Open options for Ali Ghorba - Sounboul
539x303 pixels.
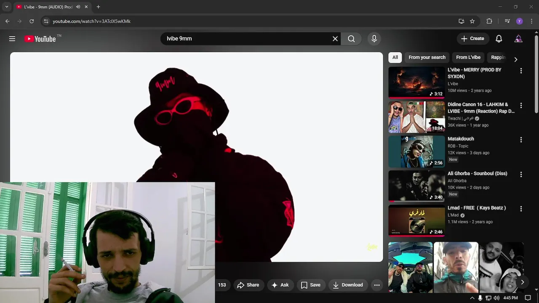pos(521,174)
